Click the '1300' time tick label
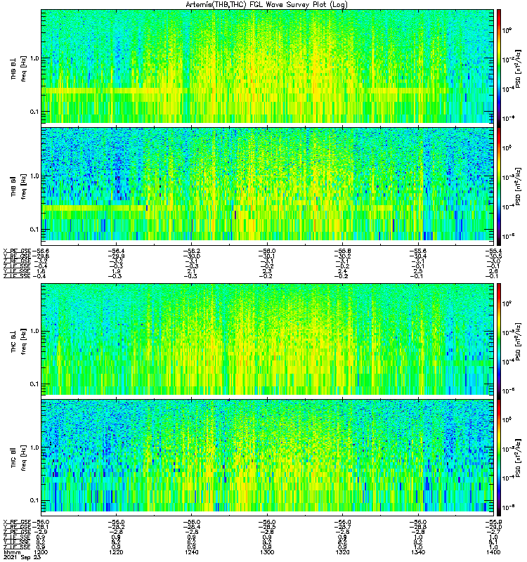 coord(267,552)
